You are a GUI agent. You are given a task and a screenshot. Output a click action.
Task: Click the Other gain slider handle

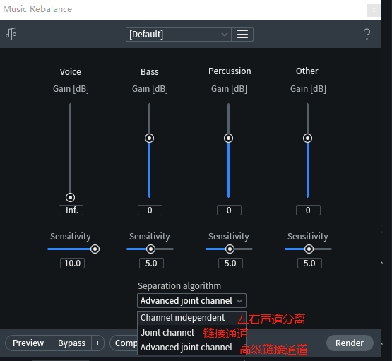click(x=307, y=138)
